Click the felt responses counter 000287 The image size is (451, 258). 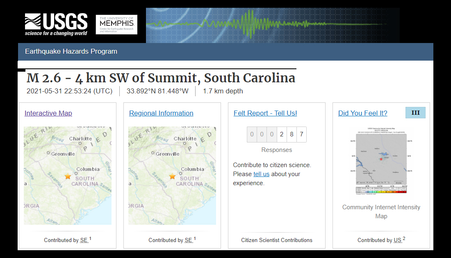tap(277, 134)
